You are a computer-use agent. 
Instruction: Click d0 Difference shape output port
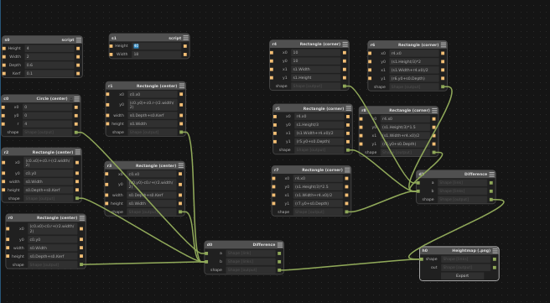pyautogui.click(x=279, y=270)
